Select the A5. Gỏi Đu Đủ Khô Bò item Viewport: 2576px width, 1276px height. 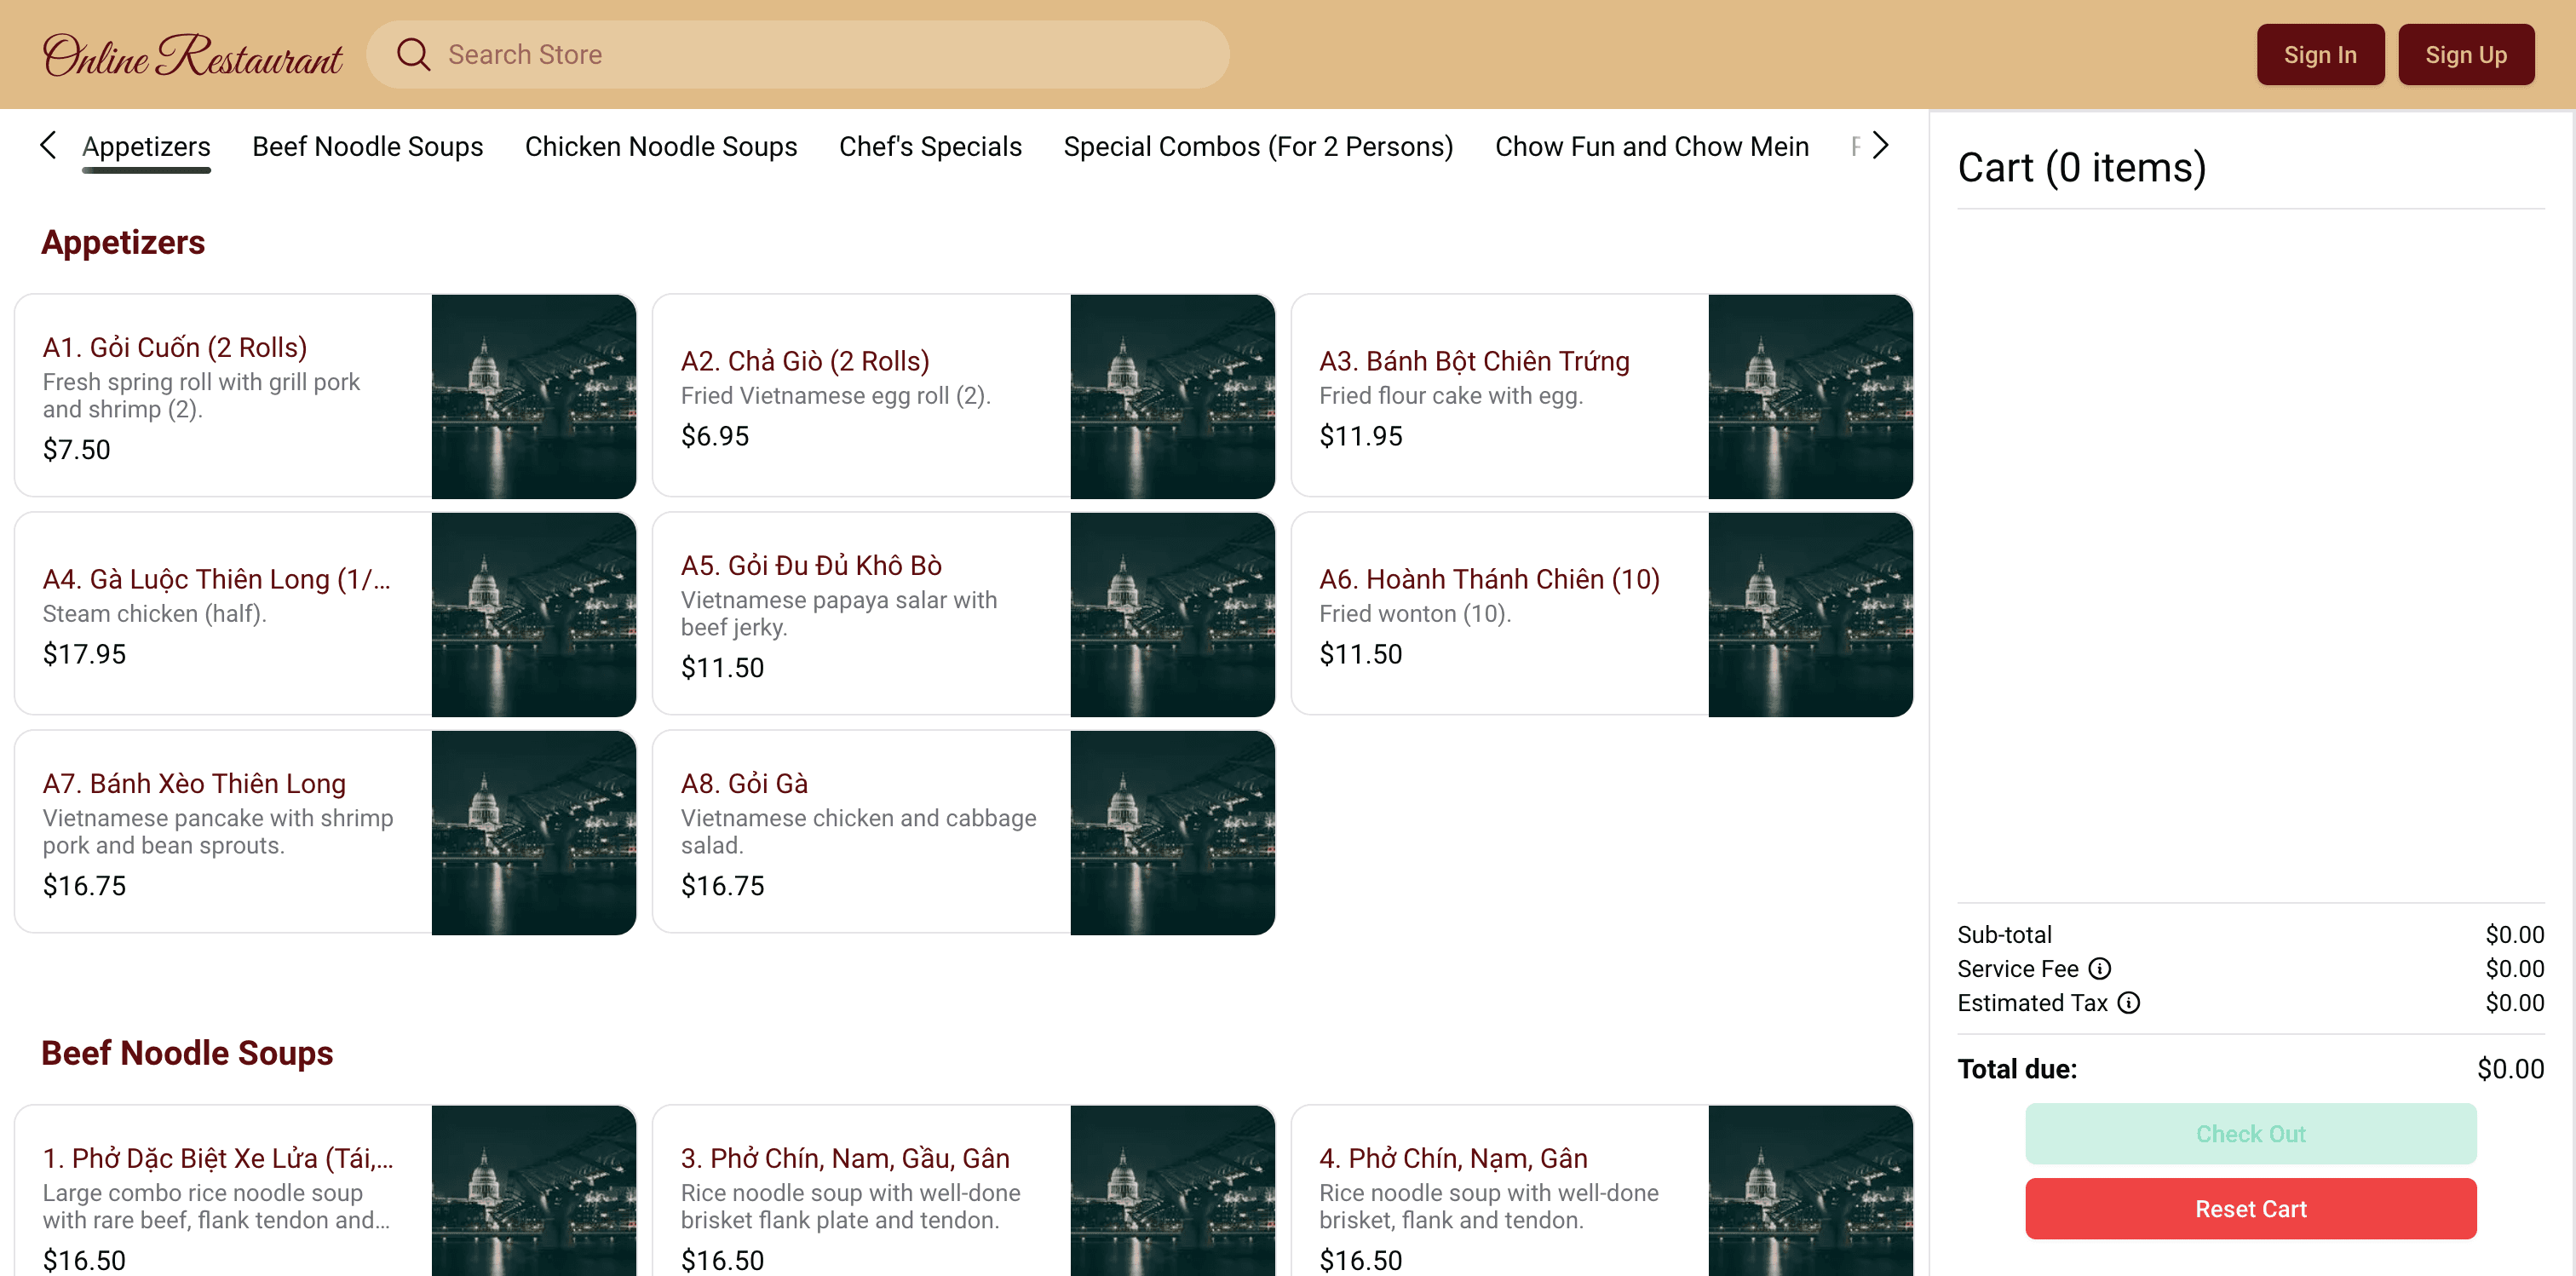tap(860, 613)
